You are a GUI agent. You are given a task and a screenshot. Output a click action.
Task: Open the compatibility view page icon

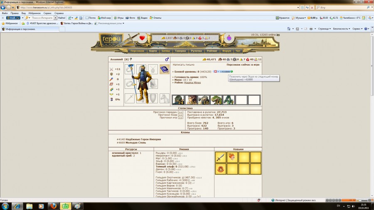(x=302, y=7)
